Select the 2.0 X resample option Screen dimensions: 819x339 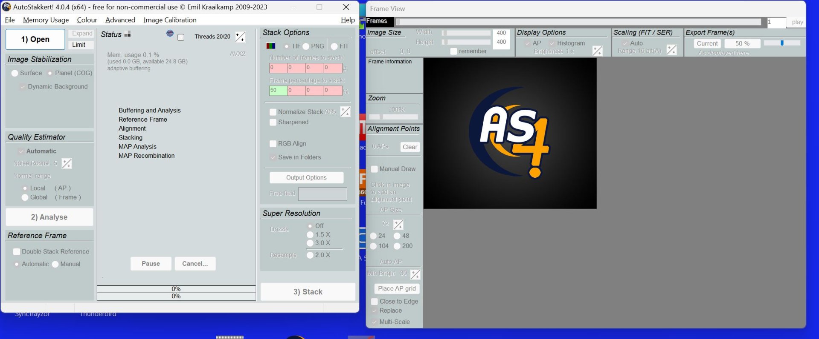[x=310, y=255]
